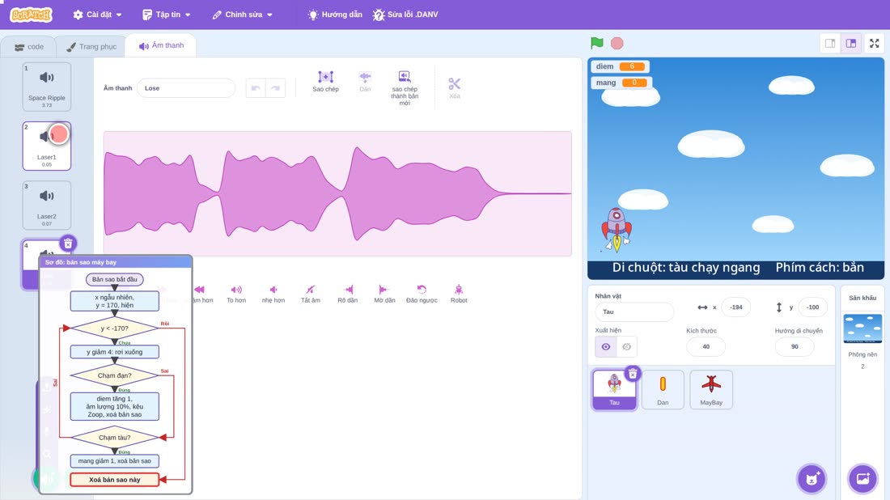Apply the Rõ dần fade in effect
Image resolution: width=890 pixels, height=500 pixels.
tap(347, 294)
